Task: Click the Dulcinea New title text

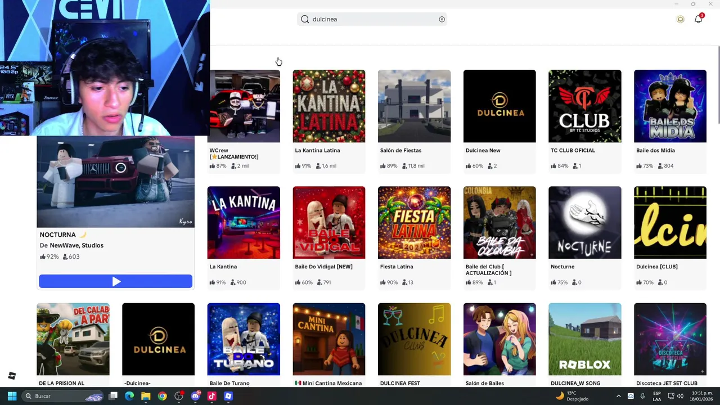Action: coord(483,150)
